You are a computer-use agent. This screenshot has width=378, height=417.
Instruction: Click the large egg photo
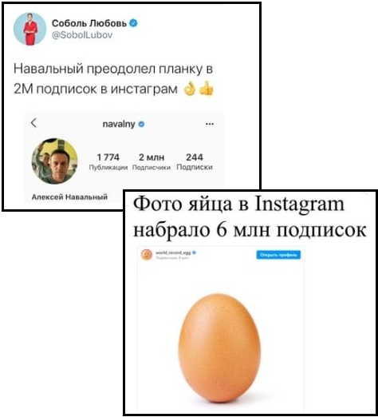(219, 347)
